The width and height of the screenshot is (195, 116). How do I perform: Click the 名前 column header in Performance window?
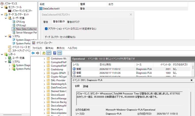click(x=59, y=4)
